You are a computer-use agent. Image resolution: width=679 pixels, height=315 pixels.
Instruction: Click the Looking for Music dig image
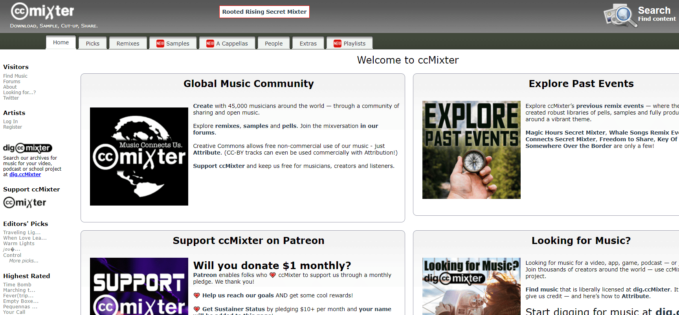click(472, 286)
